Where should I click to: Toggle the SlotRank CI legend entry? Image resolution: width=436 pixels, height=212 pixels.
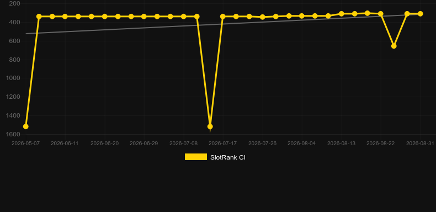(x=215, y=157)
